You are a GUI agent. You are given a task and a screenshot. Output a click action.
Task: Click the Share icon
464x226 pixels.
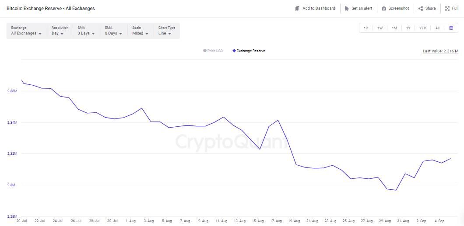click(421, 8)
